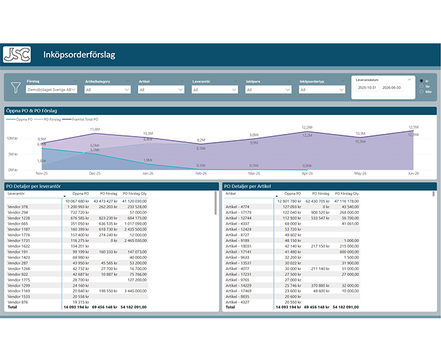Select the Artikel - 12744 row
This screenshot has width=441, height=362.
[292, 218]
